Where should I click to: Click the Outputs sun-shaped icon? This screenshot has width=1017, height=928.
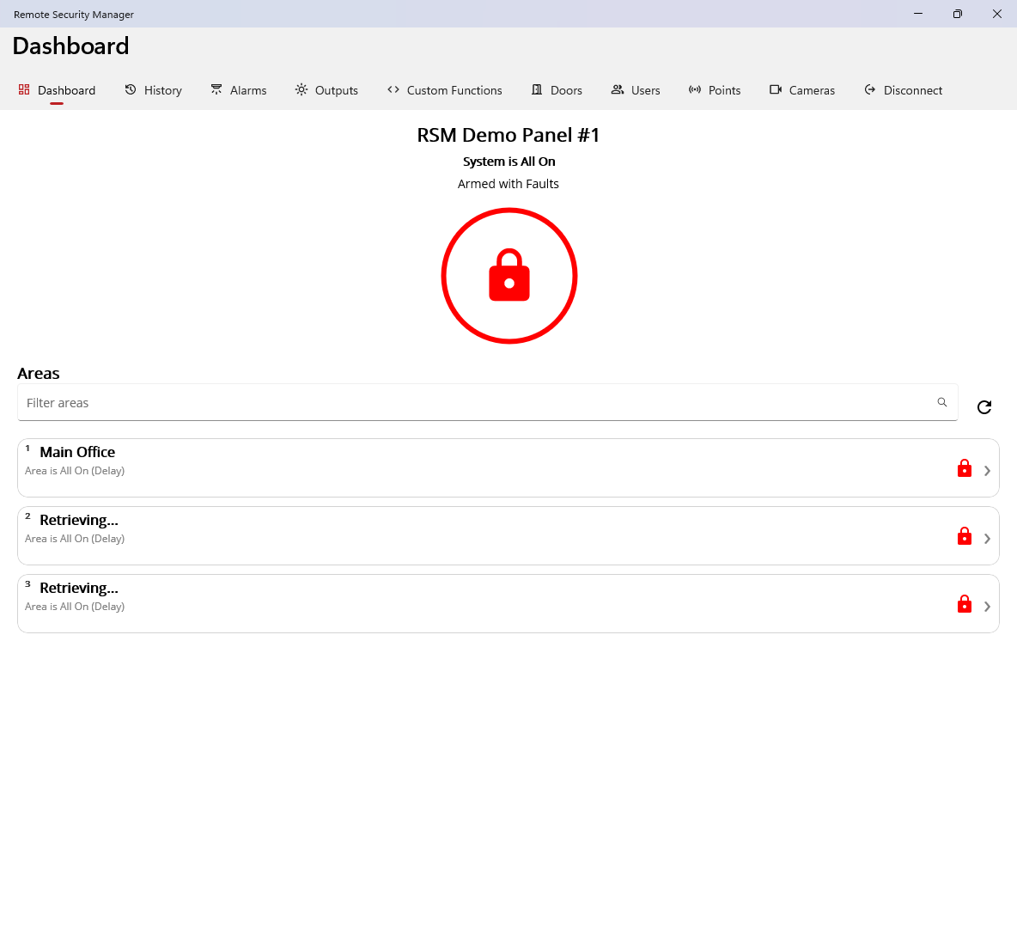click(x=301, y=89)
